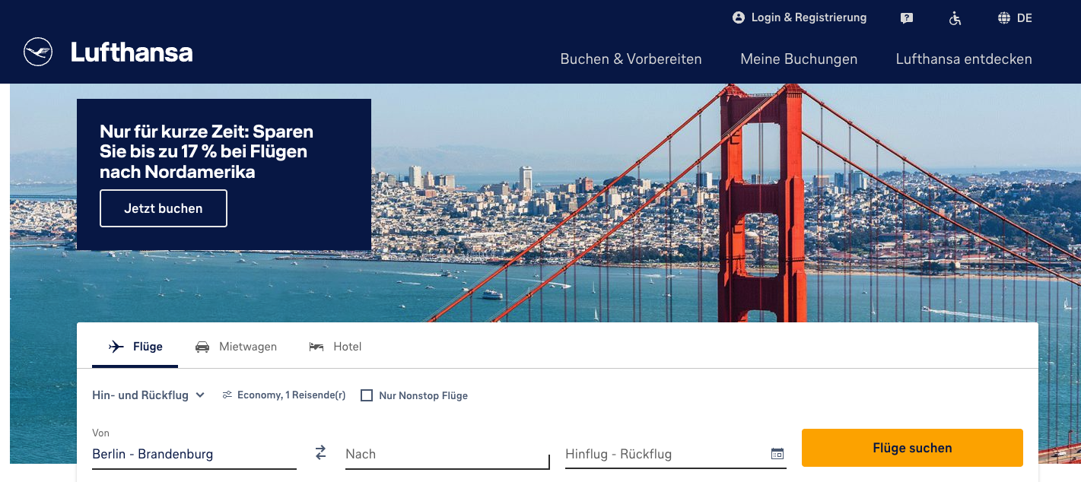This screenshot has width=1081, height=482.
Task: Select the Flüge tab
Action: 135,347
